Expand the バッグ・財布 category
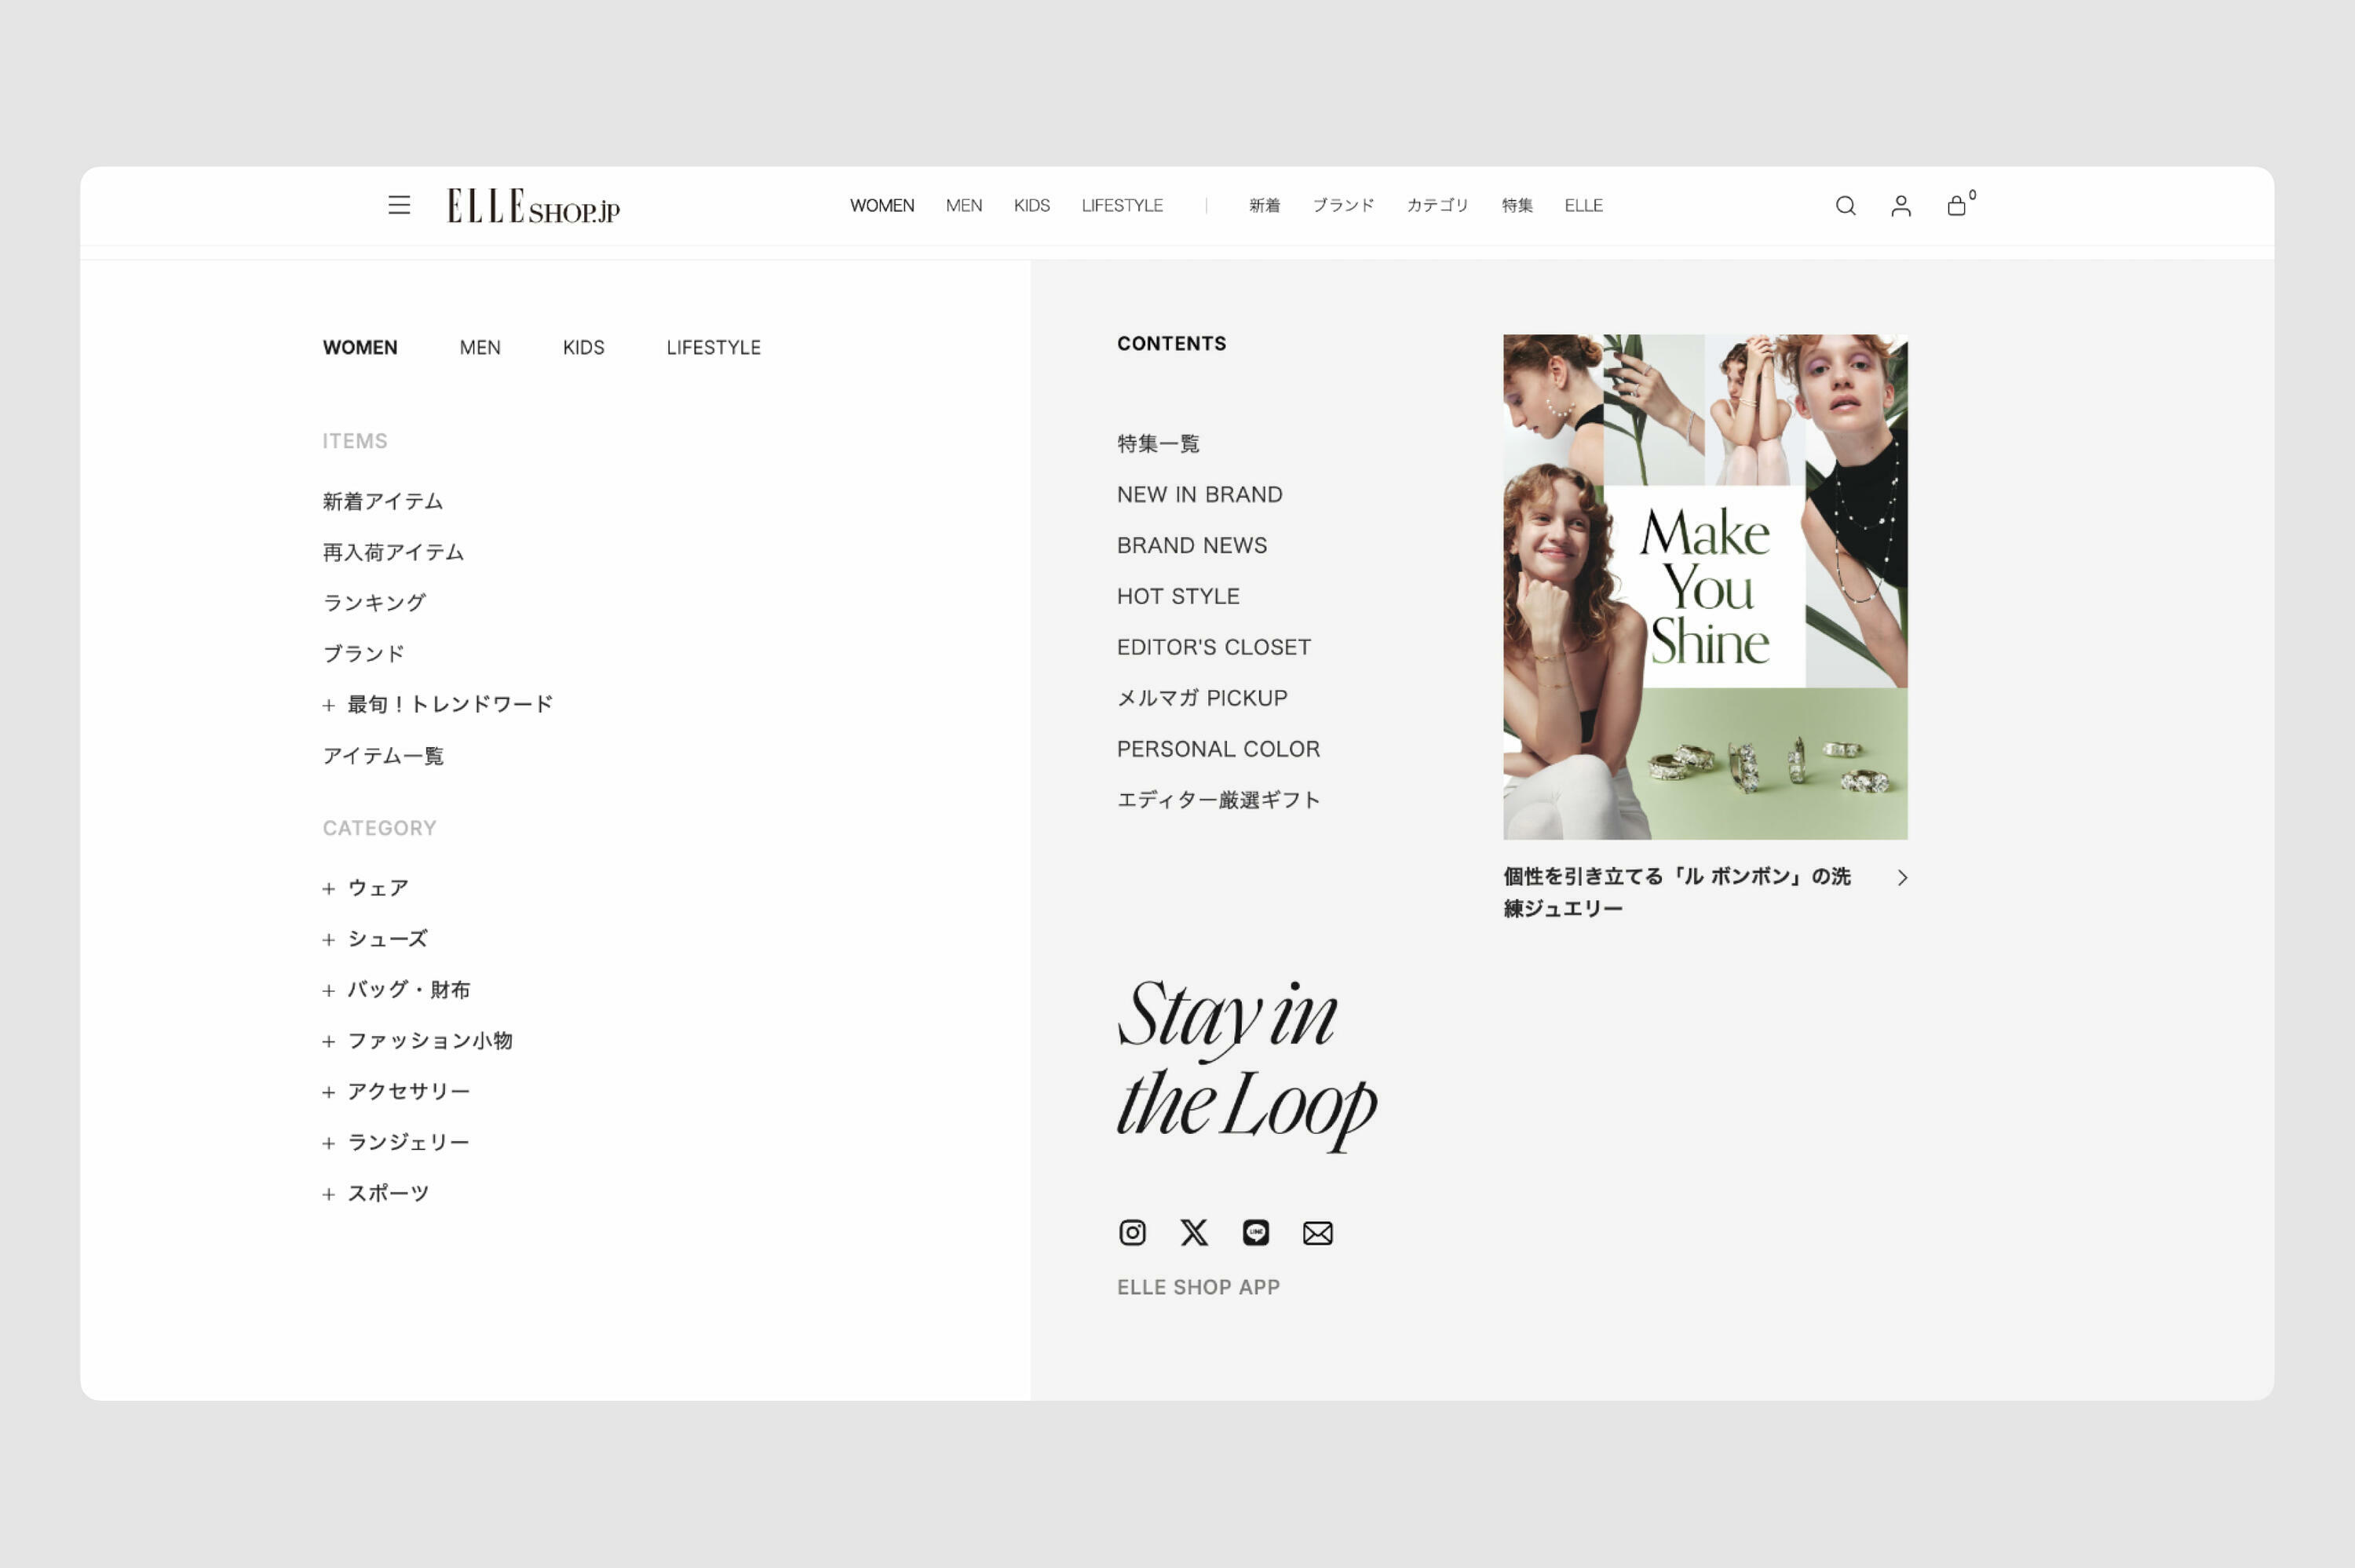 397,990
